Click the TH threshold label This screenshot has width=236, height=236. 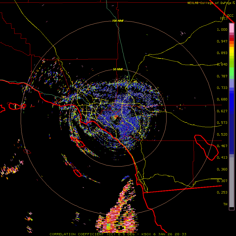click(x=225, y=204)
